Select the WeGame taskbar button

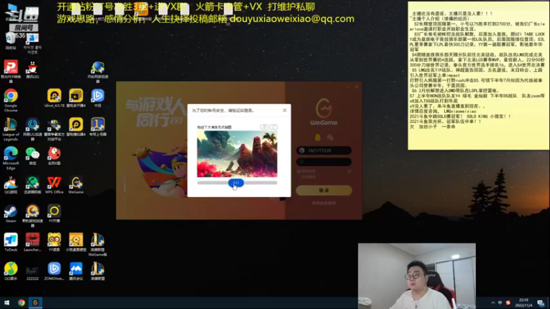click(36, 303)
